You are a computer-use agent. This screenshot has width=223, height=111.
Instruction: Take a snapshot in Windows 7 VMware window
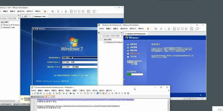coord(58,11)
